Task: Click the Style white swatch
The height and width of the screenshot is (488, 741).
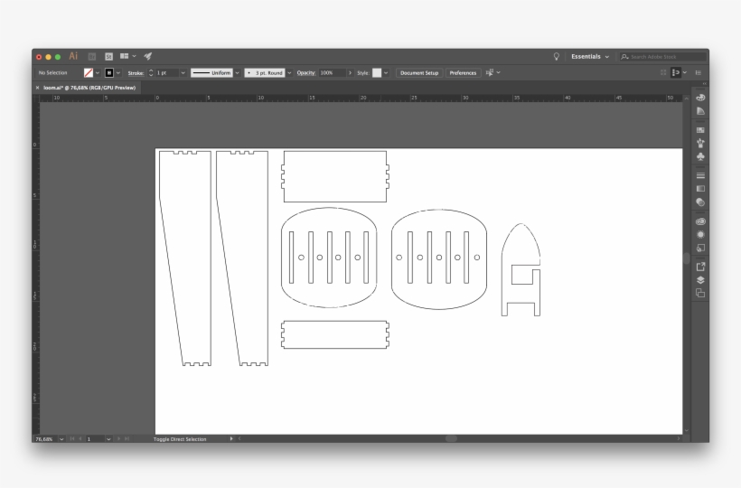Action: 377,73
